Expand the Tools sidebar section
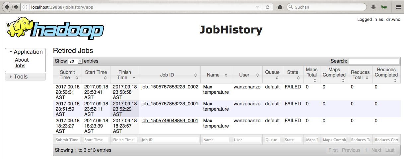 (26, 77)
